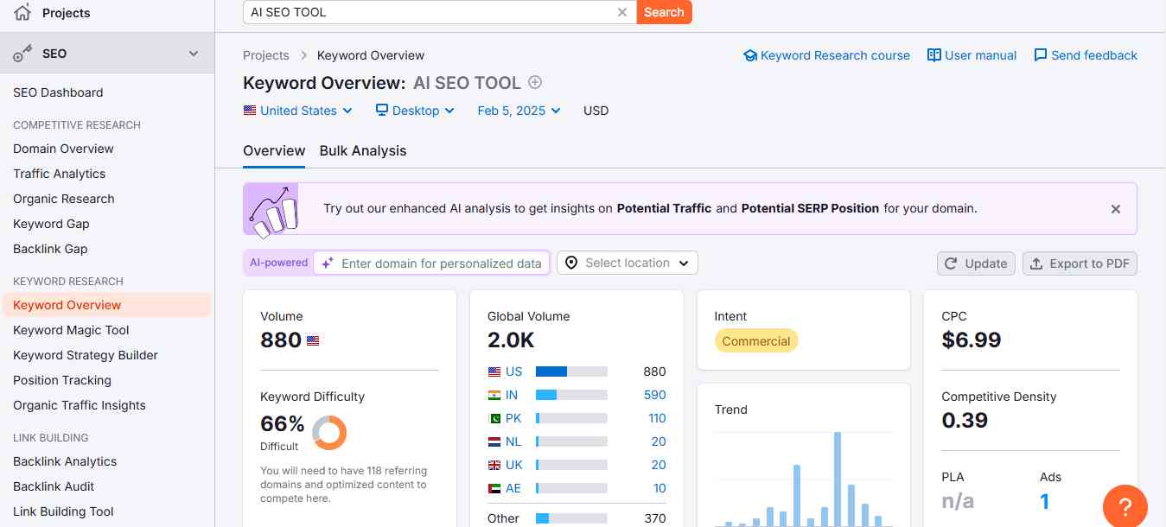This screenshot has width=1166, height=527.
Task: Click the location pin icon in Select location
Action: (x=571, y=263)
